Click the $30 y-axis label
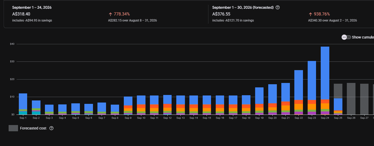This screenshot has height=146, width=374. pos(12,62)
